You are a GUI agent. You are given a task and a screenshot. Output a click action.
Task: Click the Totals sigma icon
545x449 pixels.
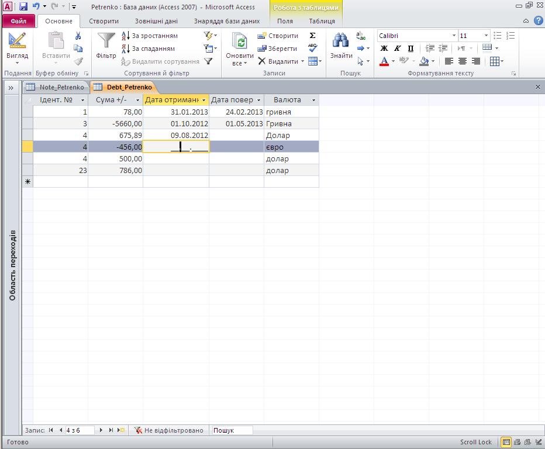(312, 36)
